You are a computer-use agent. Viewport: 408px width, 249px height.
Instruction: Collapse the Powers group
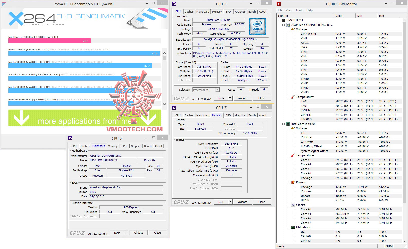288,182
